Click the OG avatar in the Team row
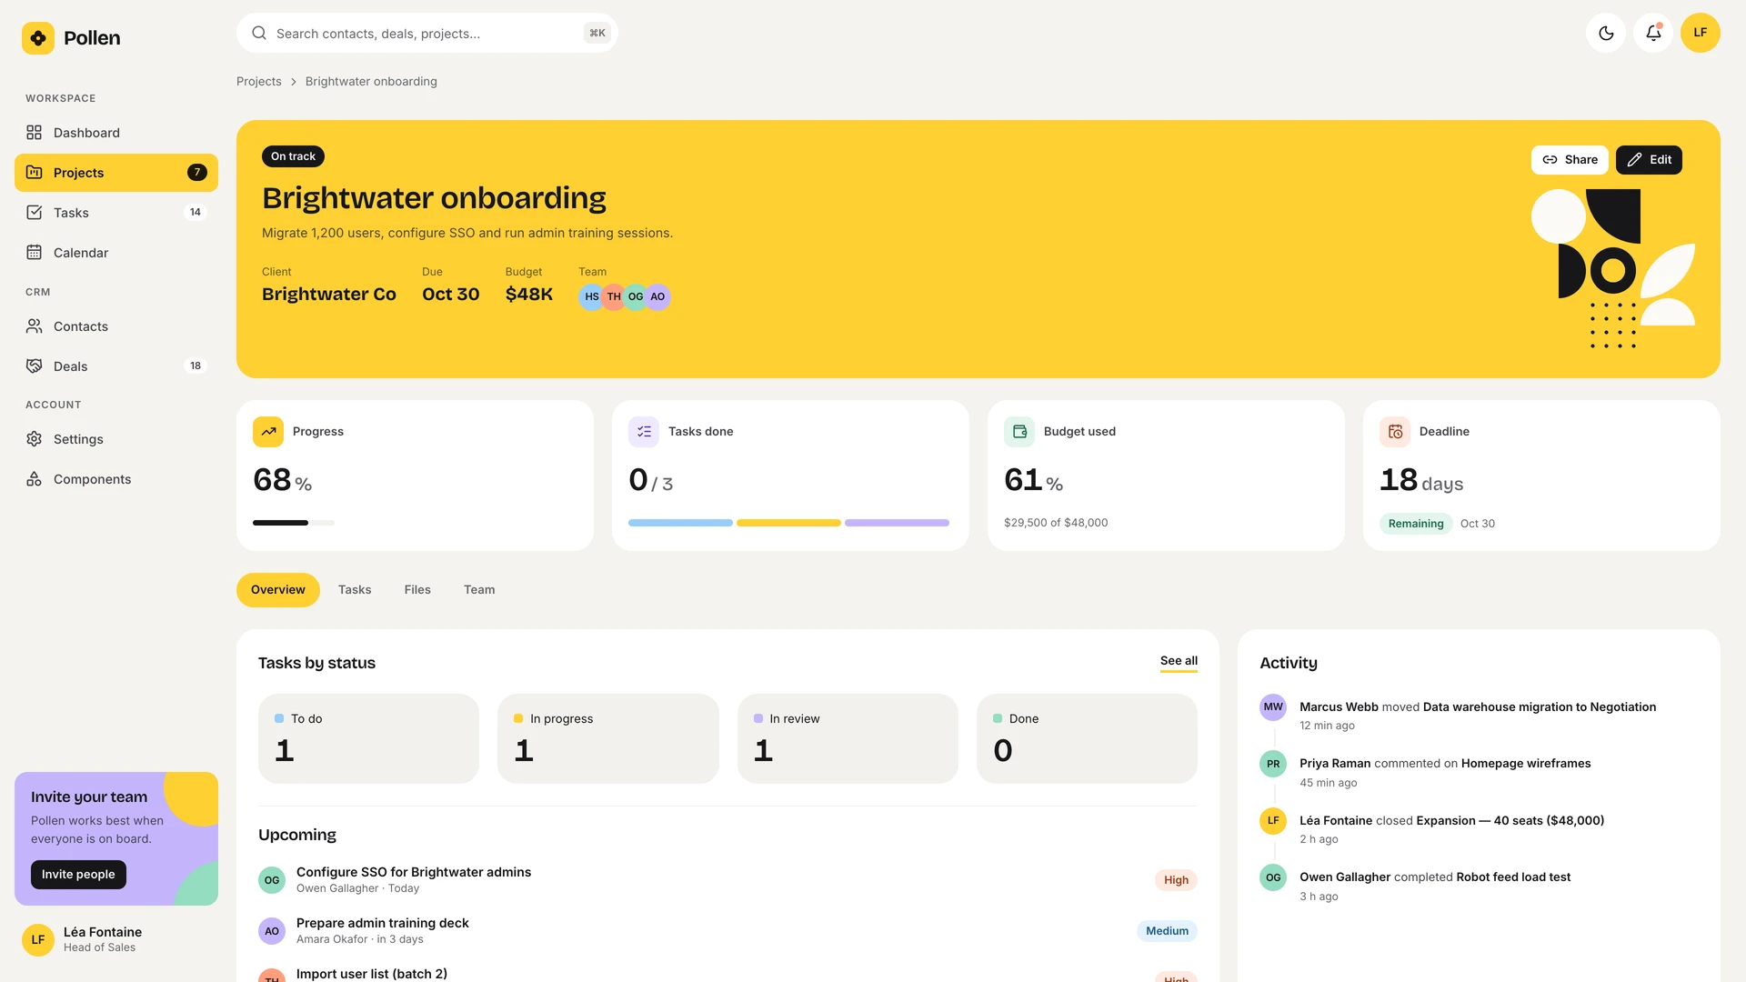 pos(636,297)
